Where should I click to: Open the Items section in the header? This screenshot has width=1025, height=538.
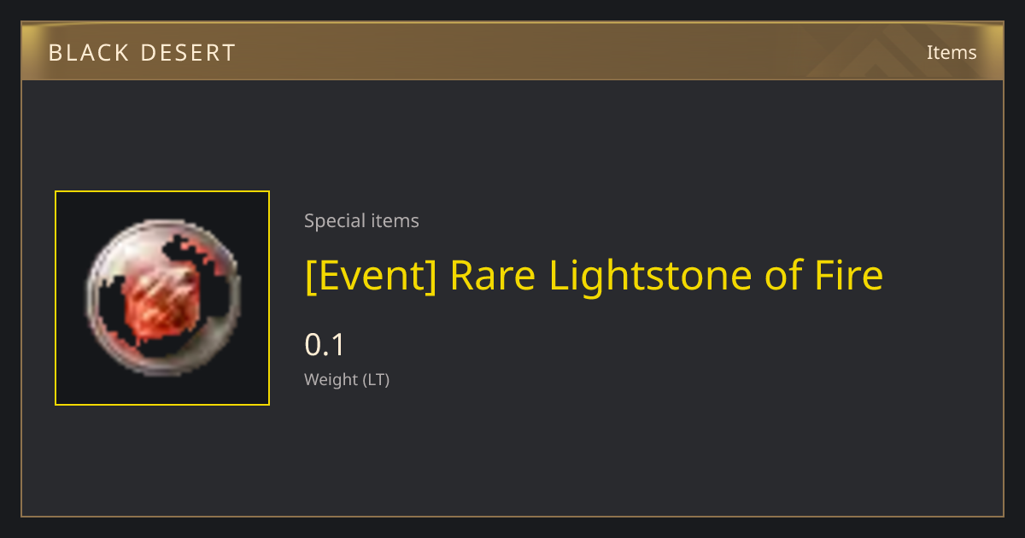click(x=952, y=52)
